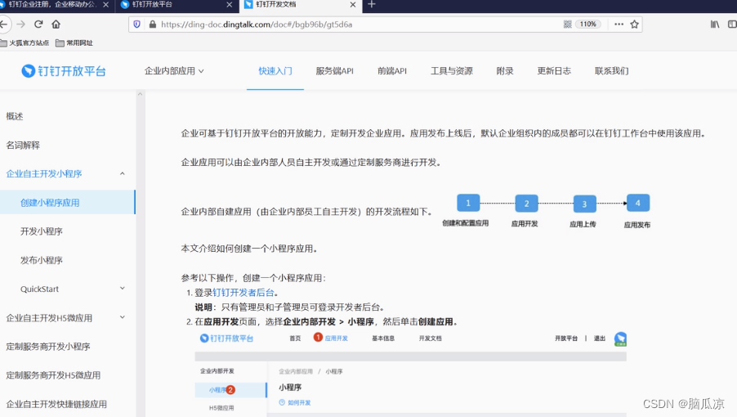Click the text 本文介绍如何创建一个小程序应用。
Screen dimensions: 737x417
[x=249, y=249]
